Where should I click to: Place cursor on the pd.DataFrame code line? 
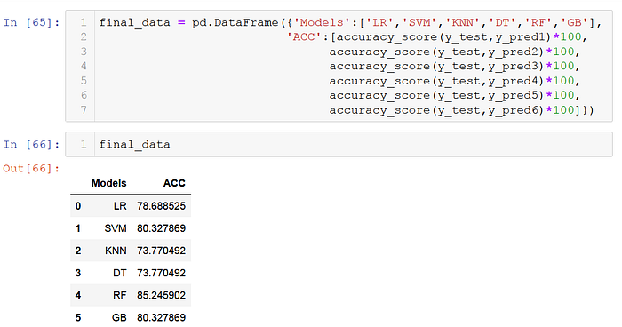tap(350, 22)
